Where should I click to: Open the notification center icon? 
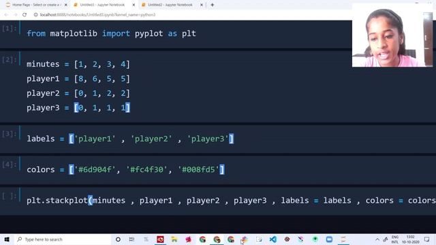(x=427, y=240)
